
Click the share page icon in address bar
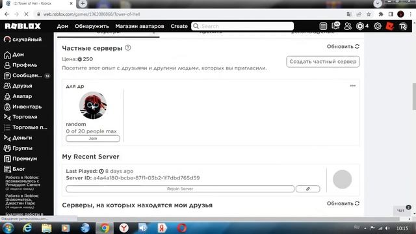coord(359,14)
